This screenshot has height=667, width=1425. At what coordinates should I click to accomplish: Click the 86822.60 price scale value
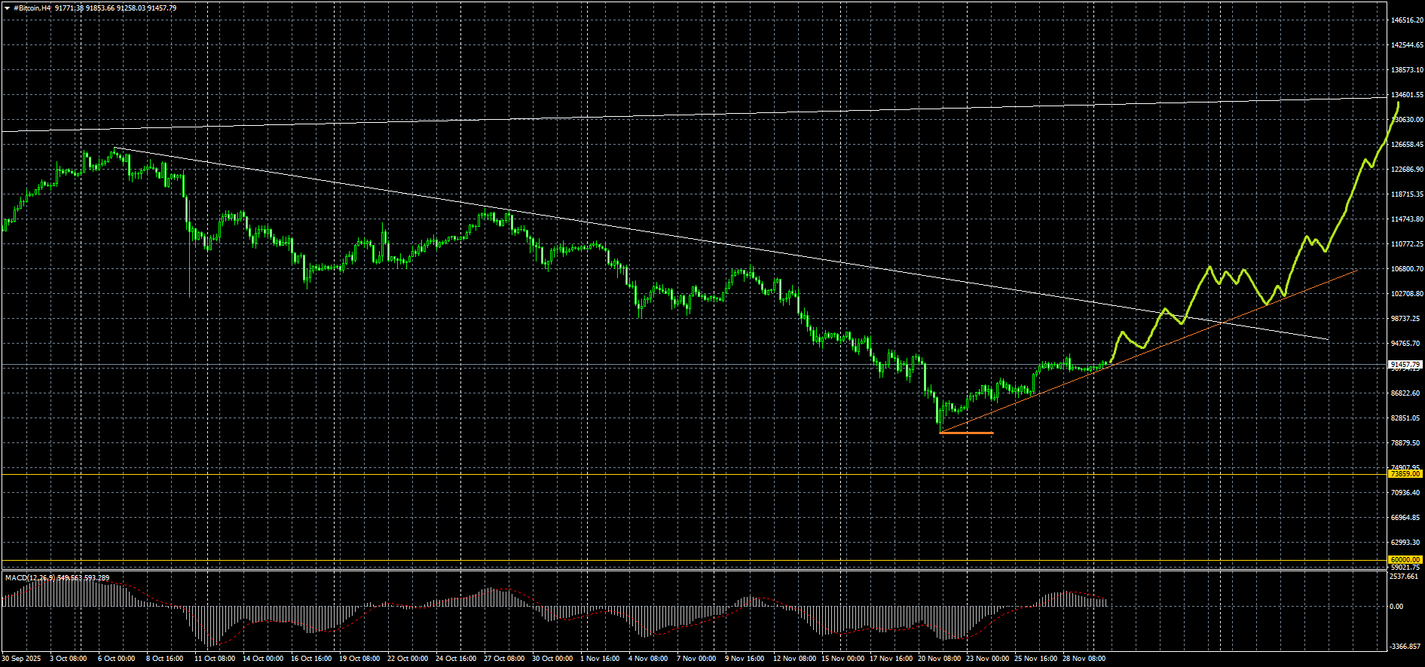point(1405,393)
